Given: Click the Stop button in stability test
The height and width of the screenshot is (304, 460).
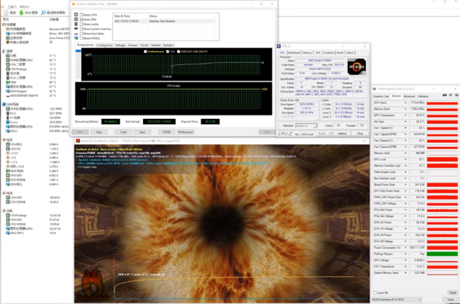Looking at the screenshot, I should click(98, 132).
